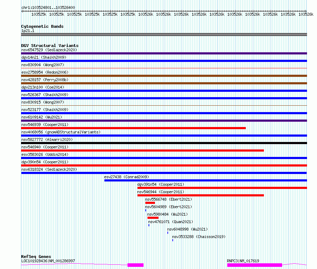This screenshot has height=269, width=317.
Task: Open nsv3533288 (Chaisson2019) label
Action: tap(199, 237)
